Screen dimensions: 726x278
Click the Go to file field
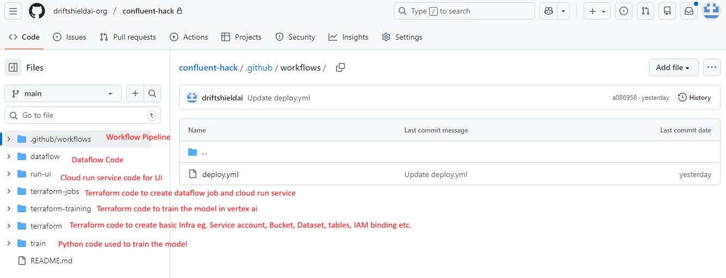[83, 115]
